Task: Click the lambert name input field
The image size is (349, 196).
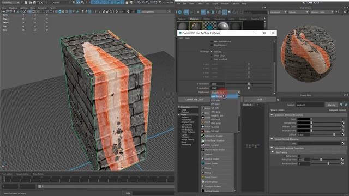Action: 310,105
